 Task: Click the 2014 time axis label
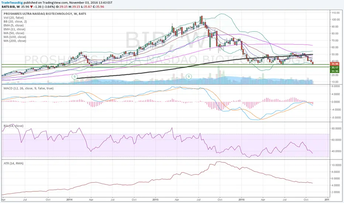click(x=69, y=199)
